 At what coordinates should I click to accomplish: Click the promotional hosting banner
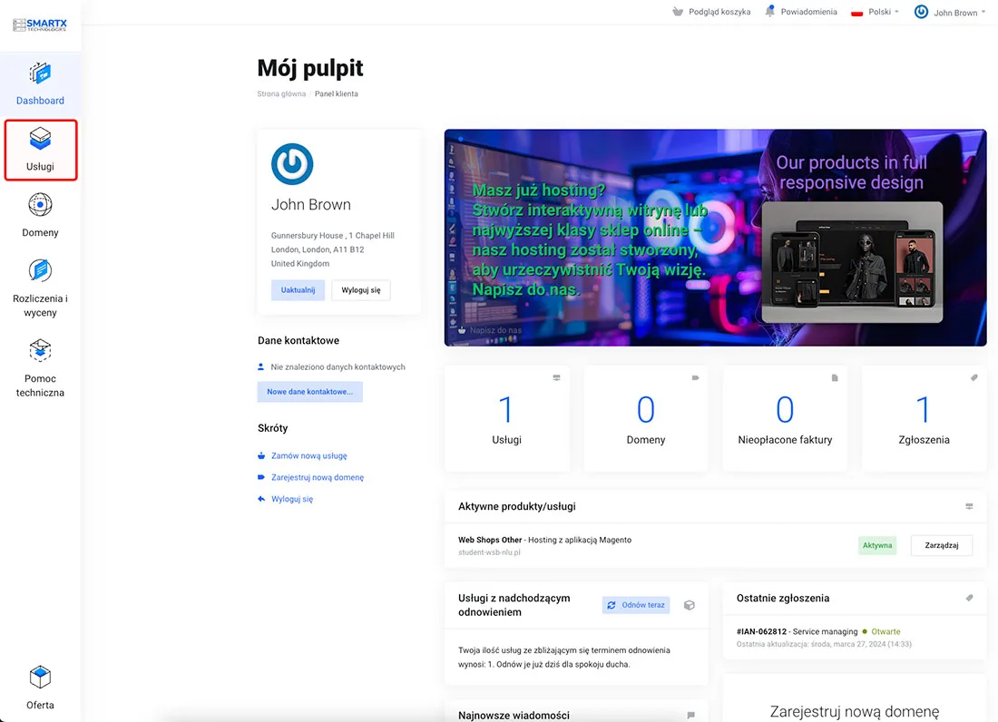point(716,238)
